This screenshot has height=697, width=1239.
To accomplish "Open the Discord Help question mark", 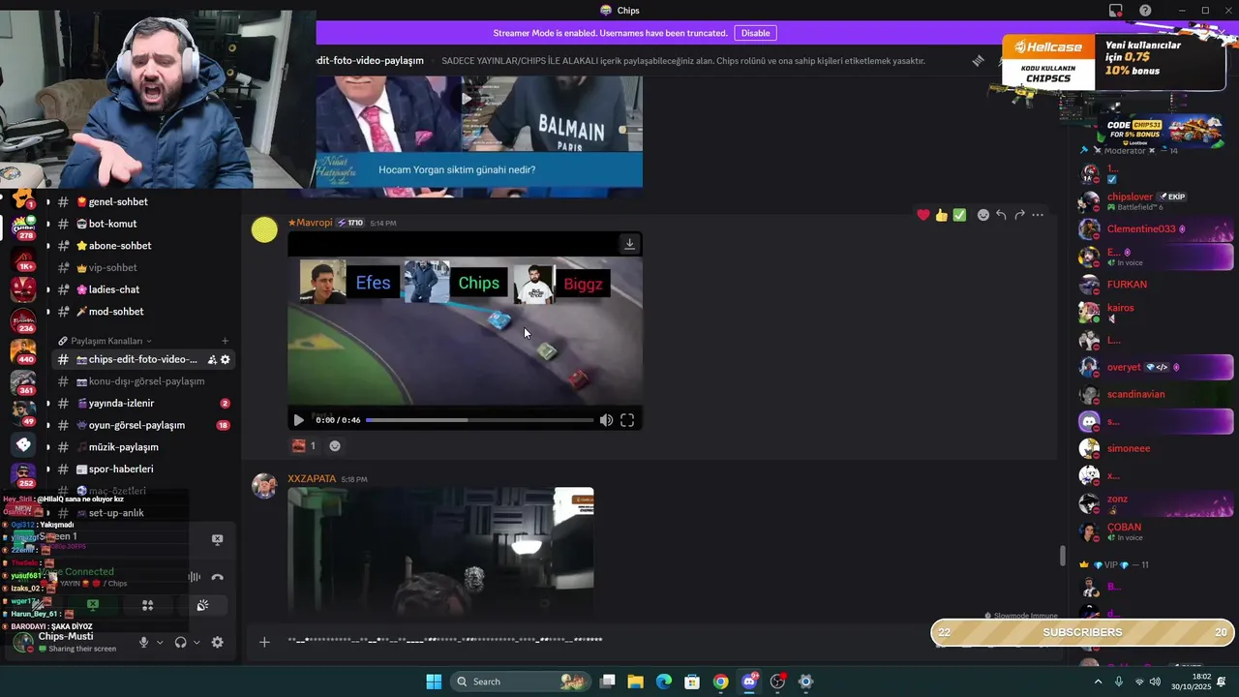I will click(x=1145, y=11).
